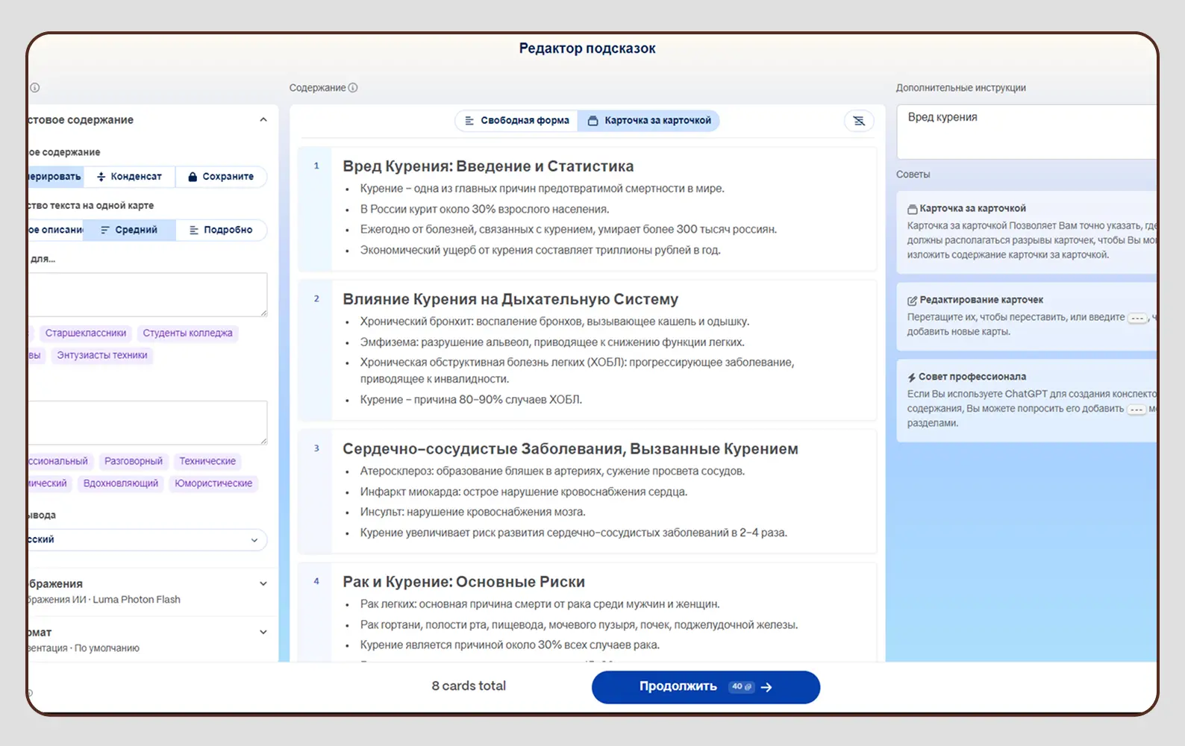Click the info icon at top left panel
The width and height of the screenshot is (1185, 746).
34,88
